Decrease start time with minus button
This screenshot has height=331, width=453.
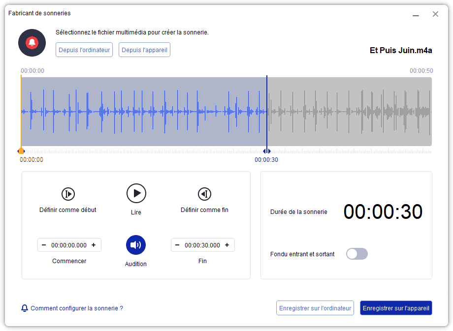[44, 245]
